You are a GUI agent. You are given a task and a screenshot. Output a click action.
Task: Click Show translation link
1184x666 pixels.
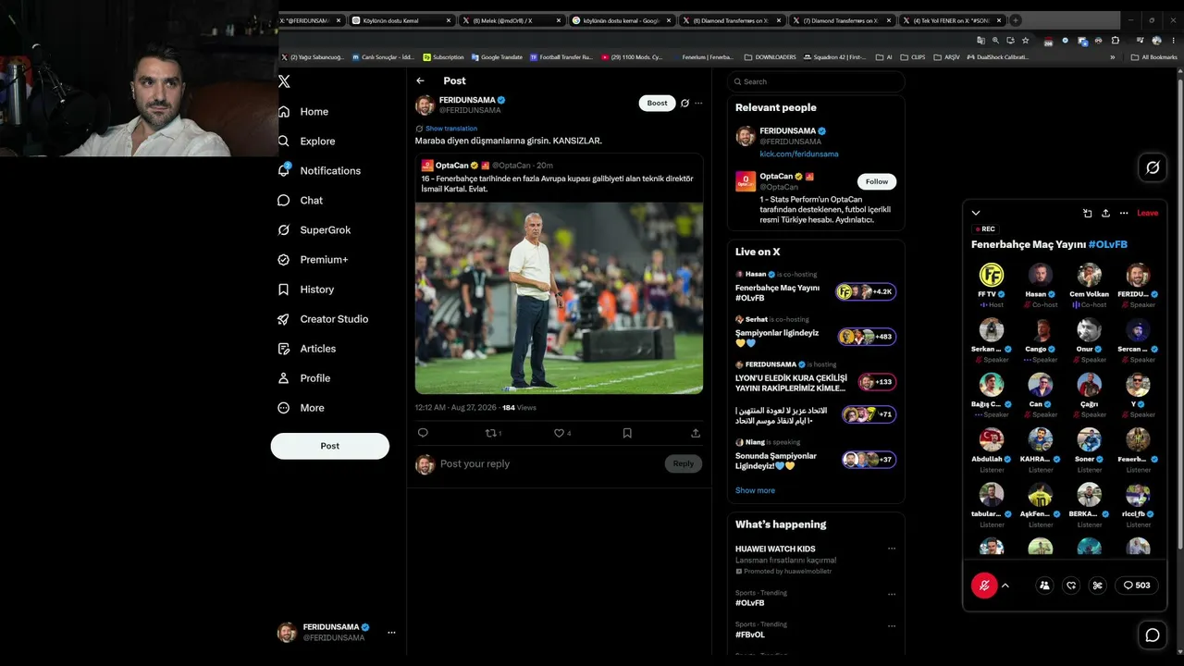[451, 129]
